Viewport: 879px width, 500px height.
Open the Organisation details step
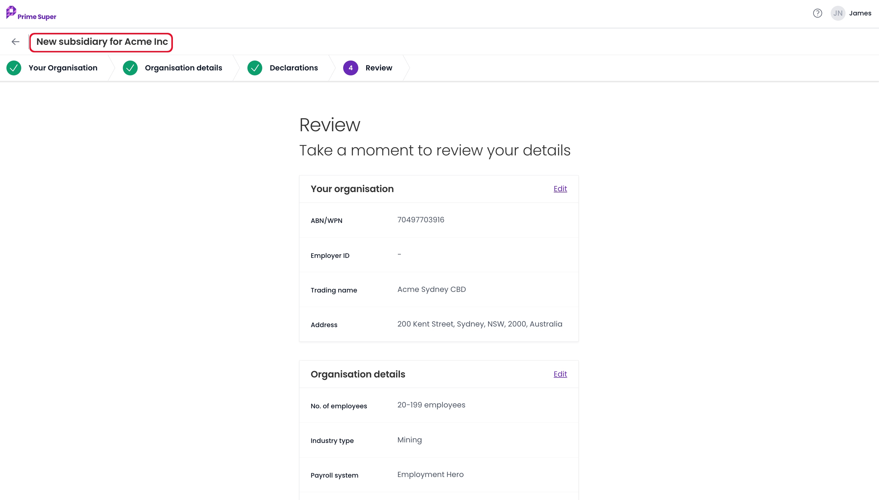(x=183, y=68)
